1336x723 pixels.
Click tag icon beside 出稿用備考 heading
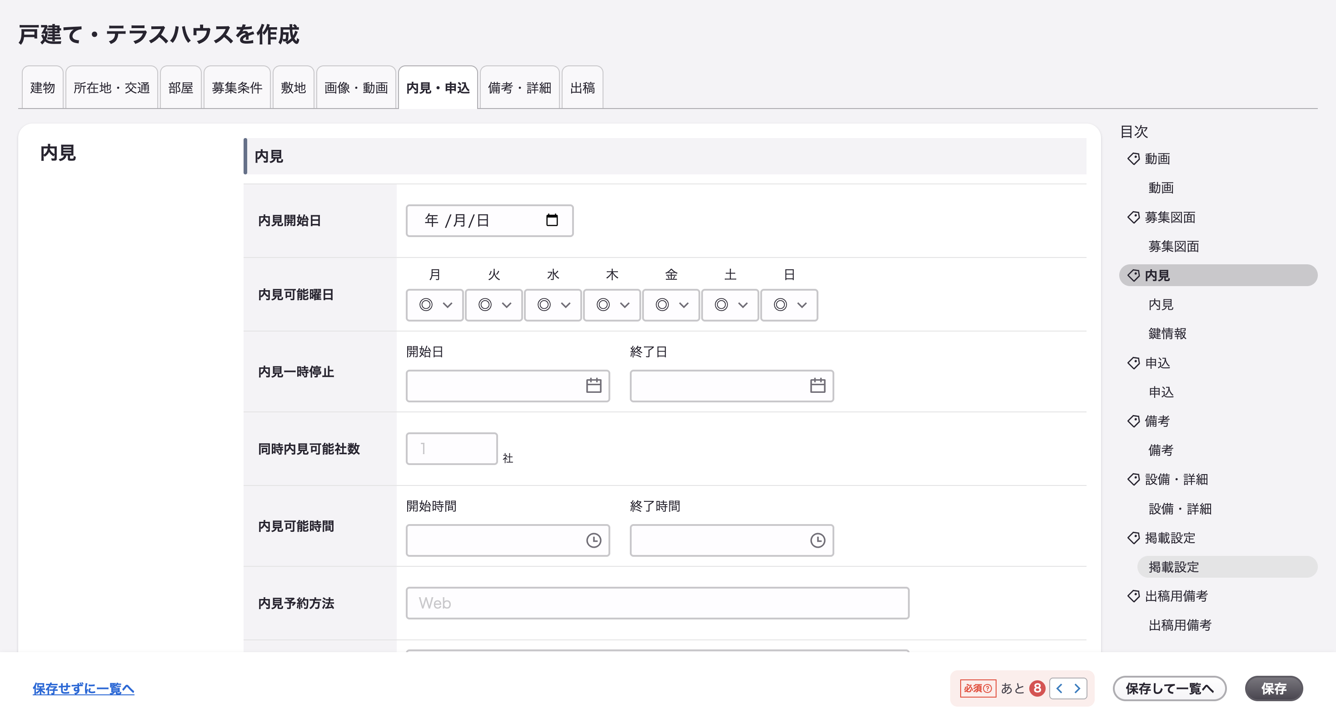(x=1133, y=596)
